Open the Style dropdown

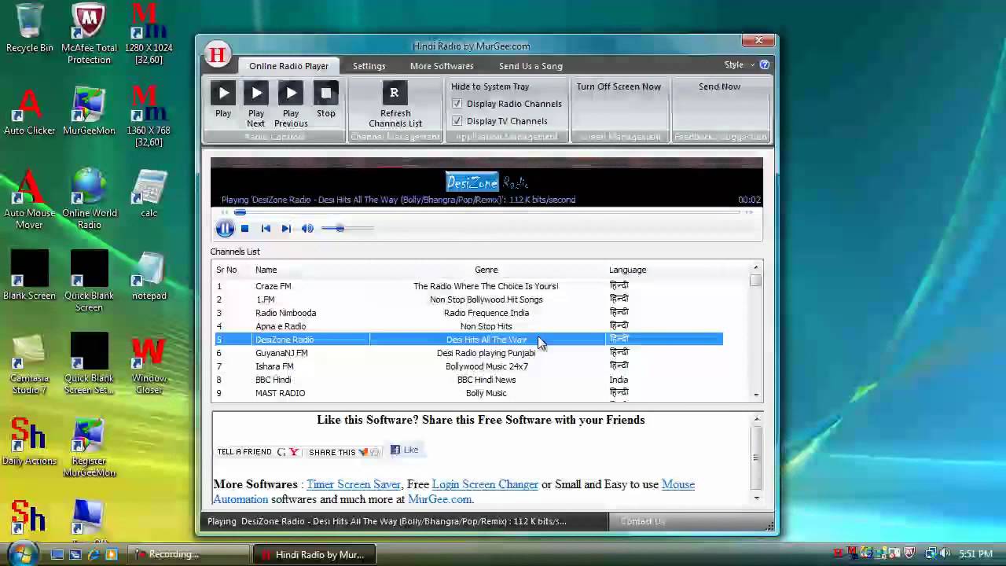(739, 65)
